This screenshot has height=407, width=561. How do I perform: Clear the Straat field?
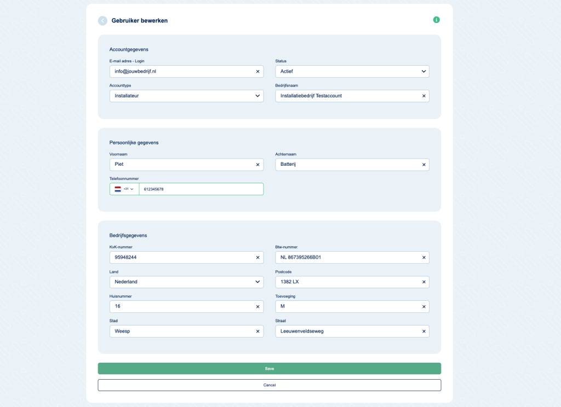click(x=423, y=332)
